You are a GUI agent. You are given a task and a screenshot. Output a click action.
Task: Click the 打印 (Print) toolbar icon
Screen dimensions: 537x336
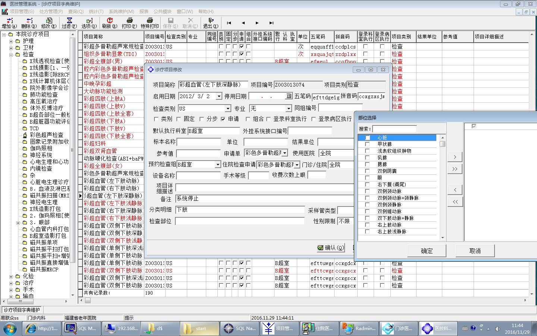[x=129, y=23]
